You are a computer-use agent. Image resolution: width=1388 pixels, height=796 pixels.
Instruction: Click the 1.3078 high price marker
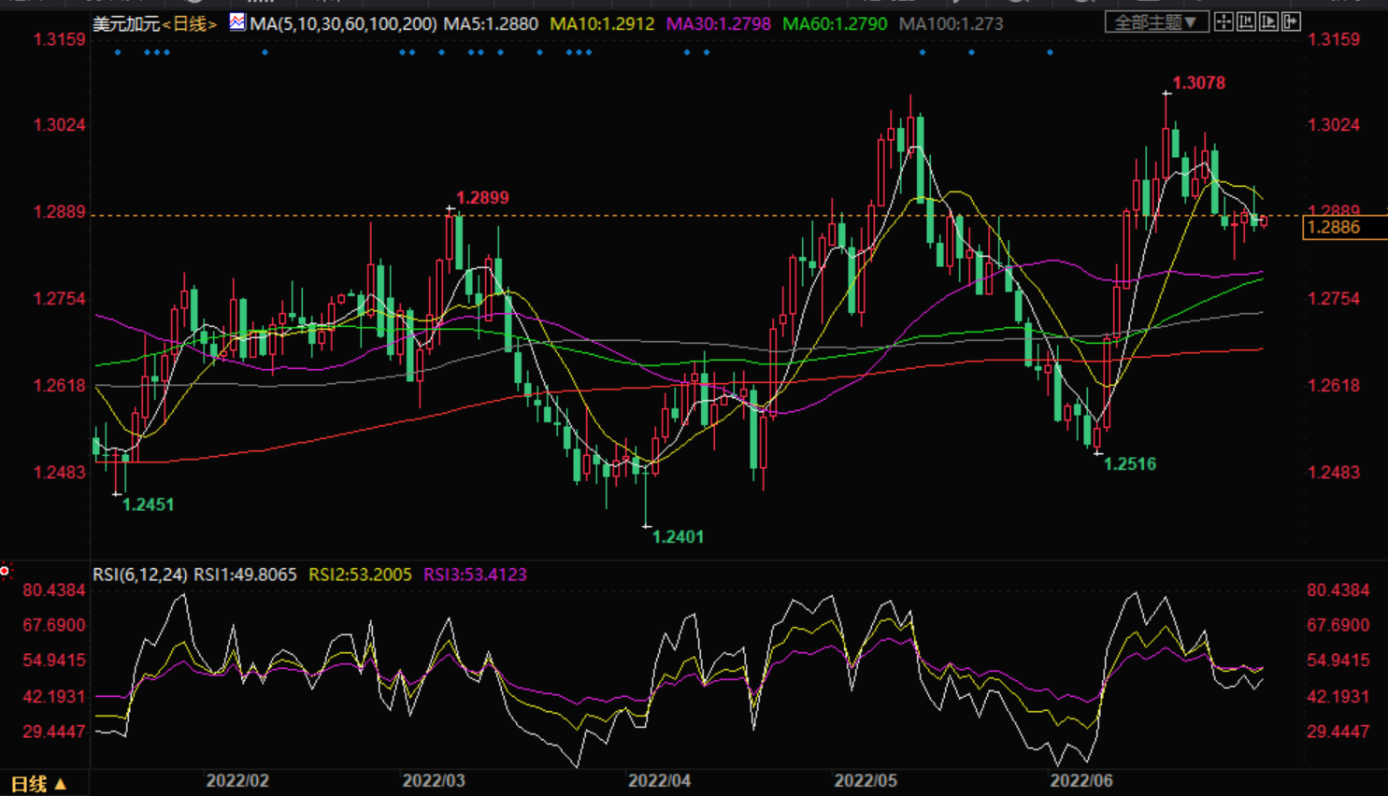1198,83
